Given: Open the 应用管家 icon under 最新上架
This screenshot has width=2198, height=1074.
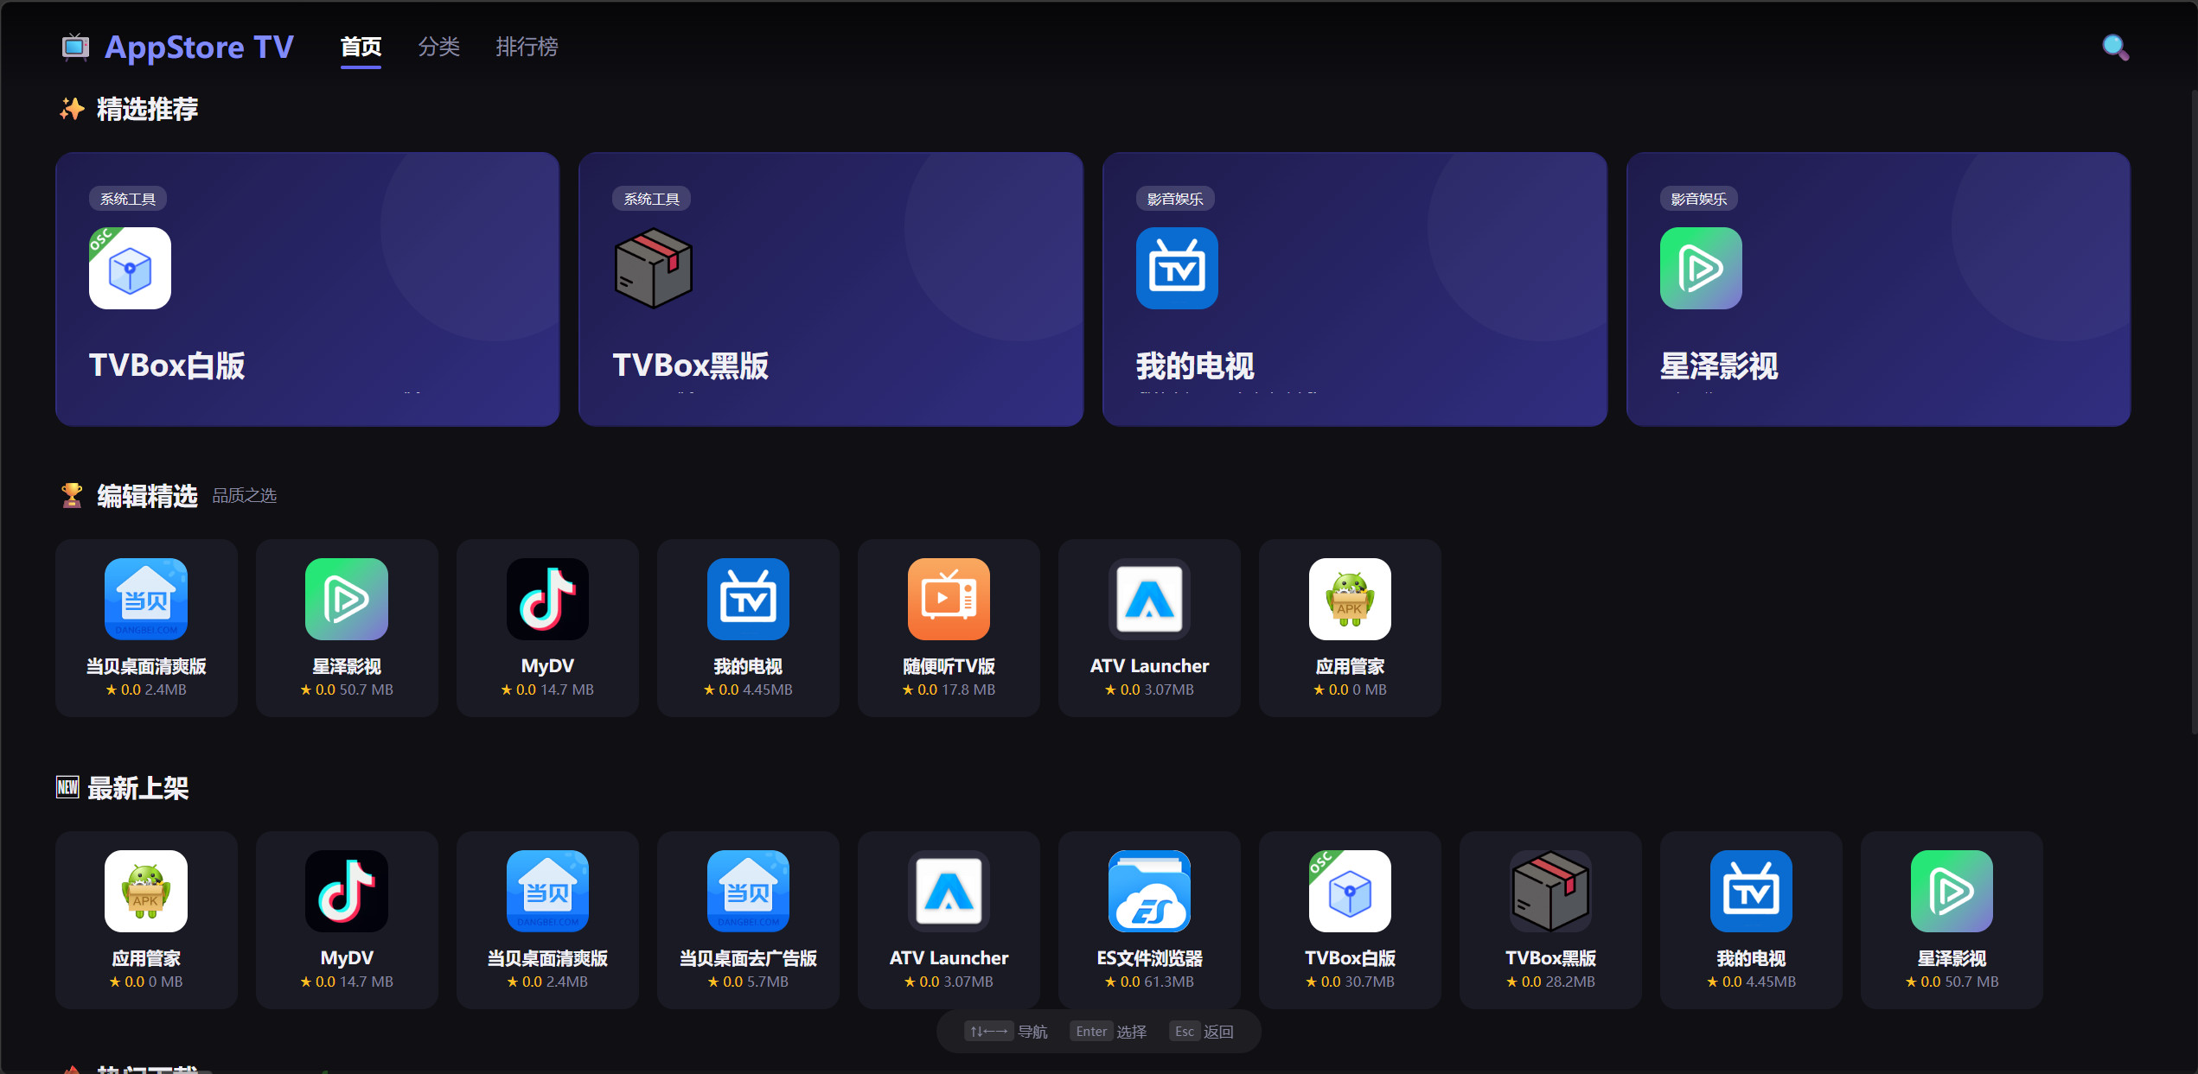Looking at the screenshot, I should coord(146,891).
